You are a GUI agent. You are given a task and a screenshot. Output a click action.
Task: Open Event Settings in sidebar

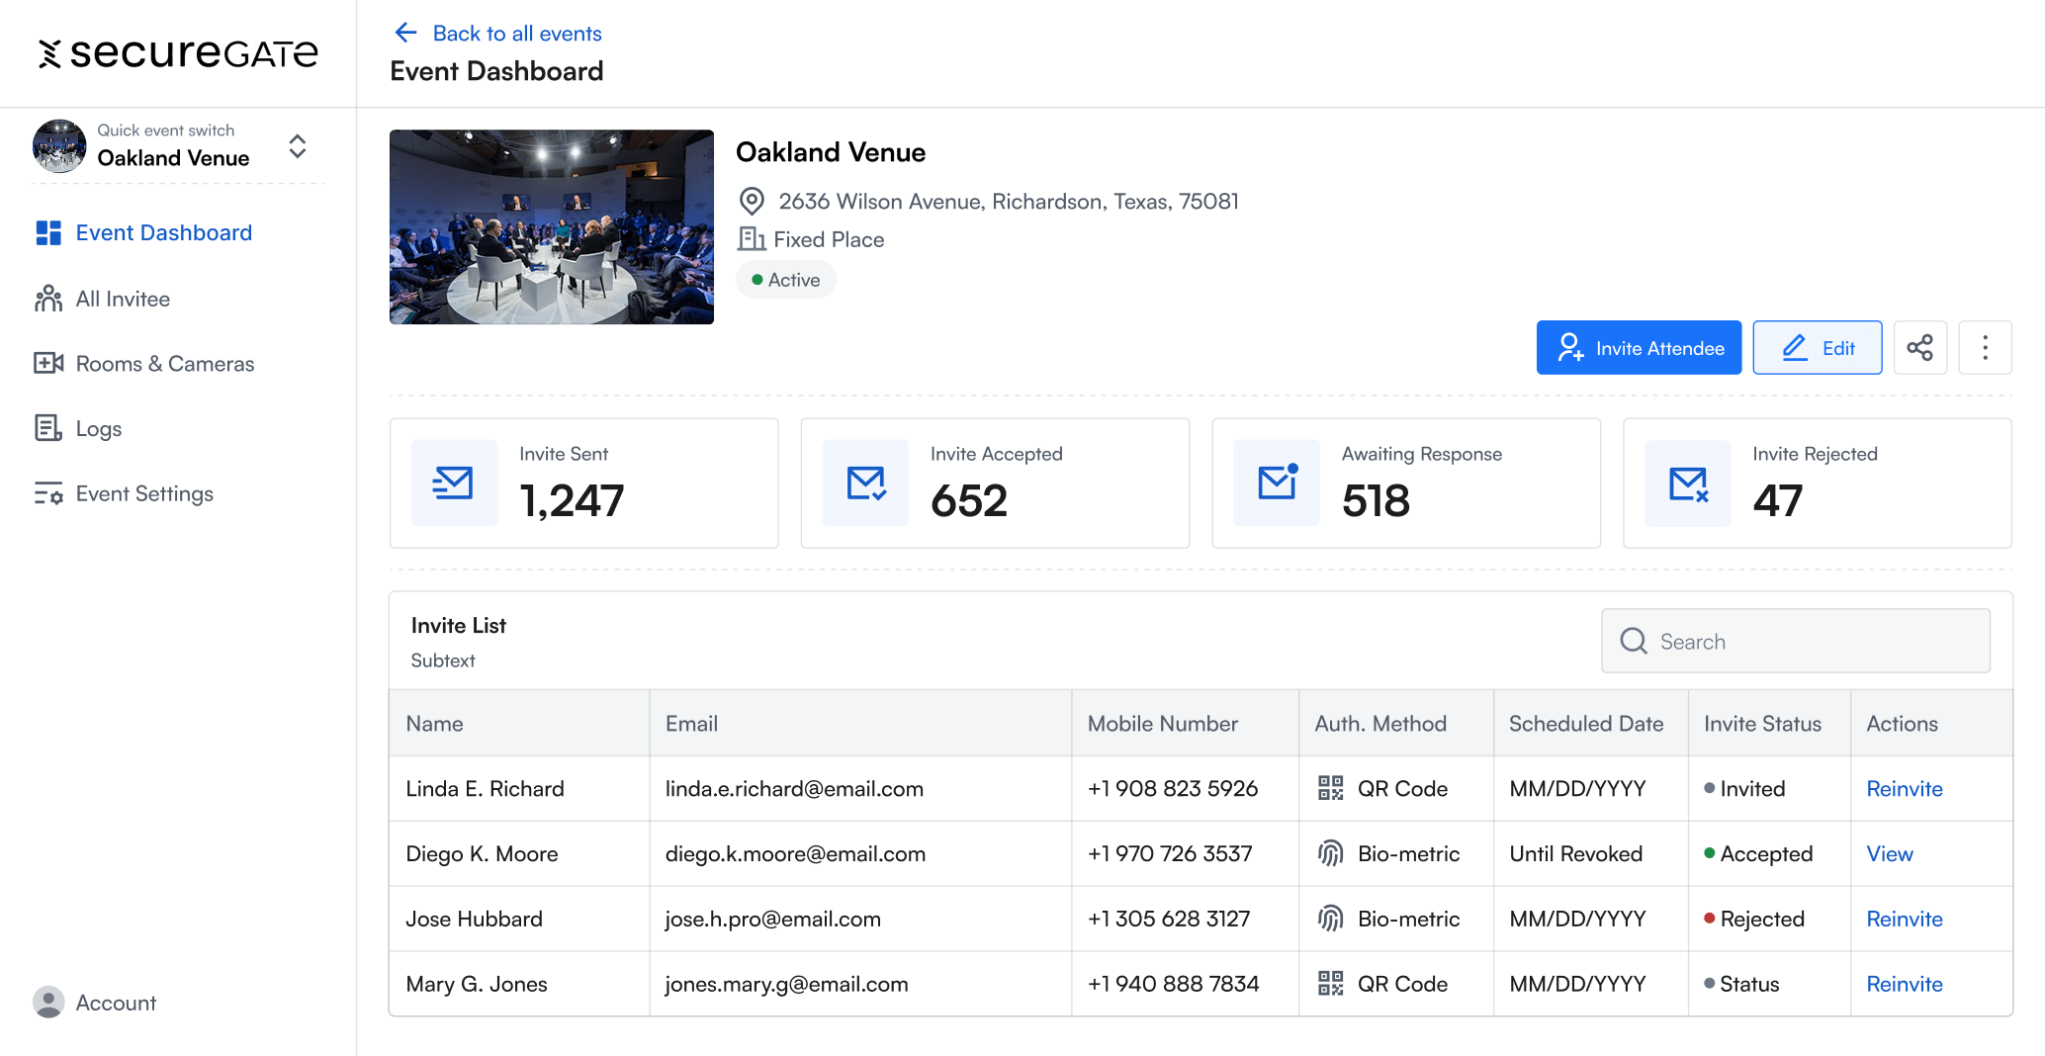[144, 493]
